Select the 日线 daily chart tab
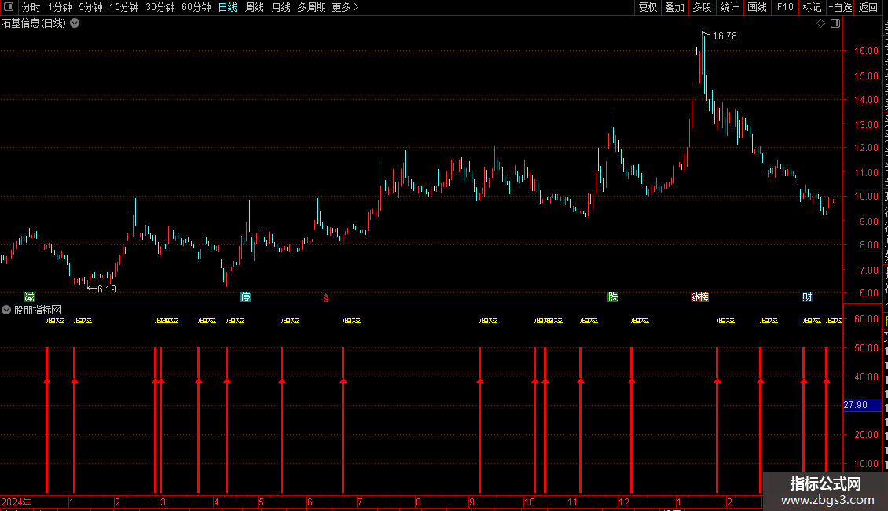Screen dimensions: 888x511 [x=228, y=7]
